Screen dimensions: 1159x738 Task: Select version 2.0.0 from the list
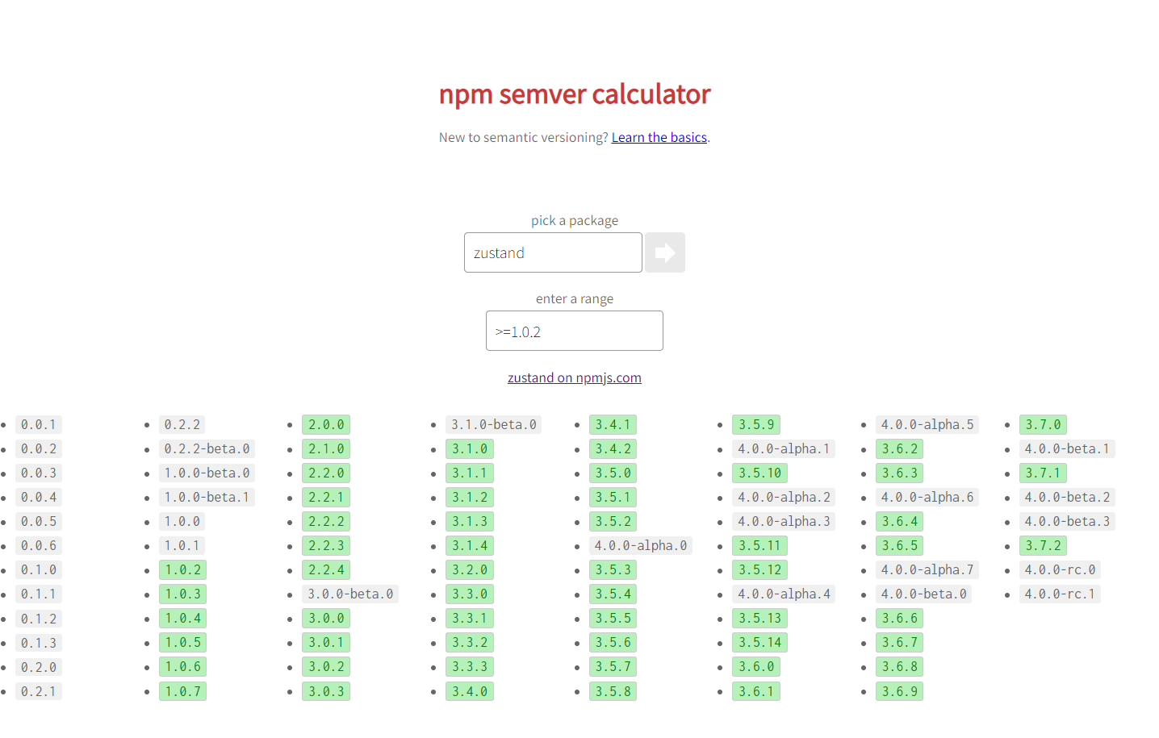click(x=326, y=424)
